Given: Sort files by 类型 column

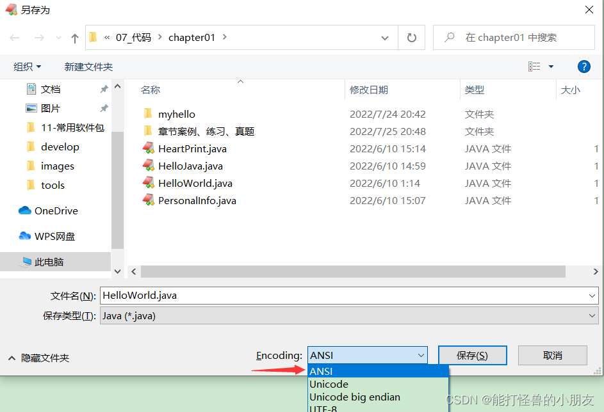Looking at the screenshot, I should pyautogui.click(x=474, y=90).
